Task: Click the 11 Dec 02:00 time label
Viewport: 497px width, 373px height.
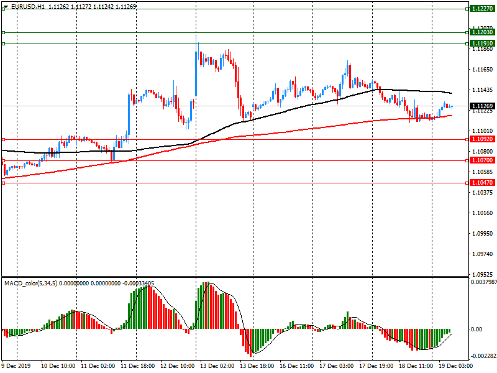Action: (98, 366)
